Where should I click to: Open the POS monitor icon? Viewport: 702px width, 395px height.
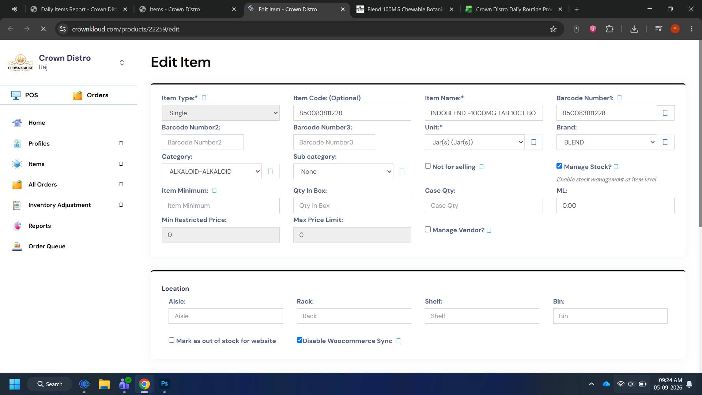(16, 95)
